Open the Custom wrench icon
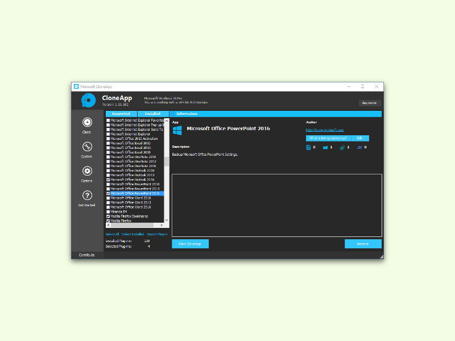The image size is (455, 341). pos(87,147)
